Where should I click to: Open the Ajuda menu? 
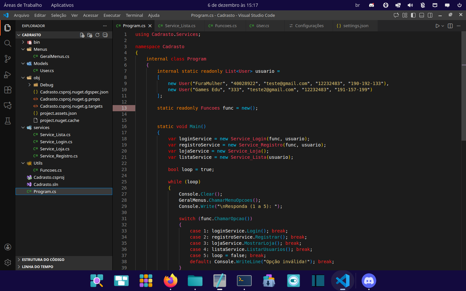(x=154, y=15)
